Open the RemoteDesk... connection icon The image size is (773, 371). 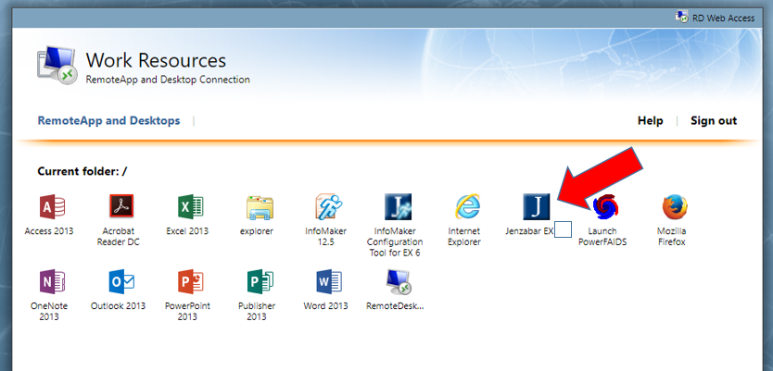[x=398, y=281]
